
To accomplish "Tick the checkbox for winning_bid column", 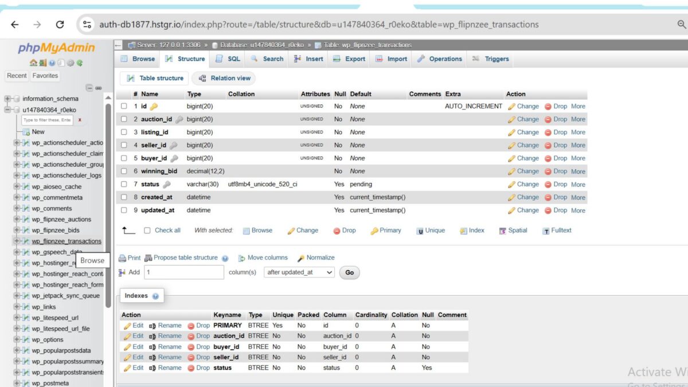I will coord(124,171).
